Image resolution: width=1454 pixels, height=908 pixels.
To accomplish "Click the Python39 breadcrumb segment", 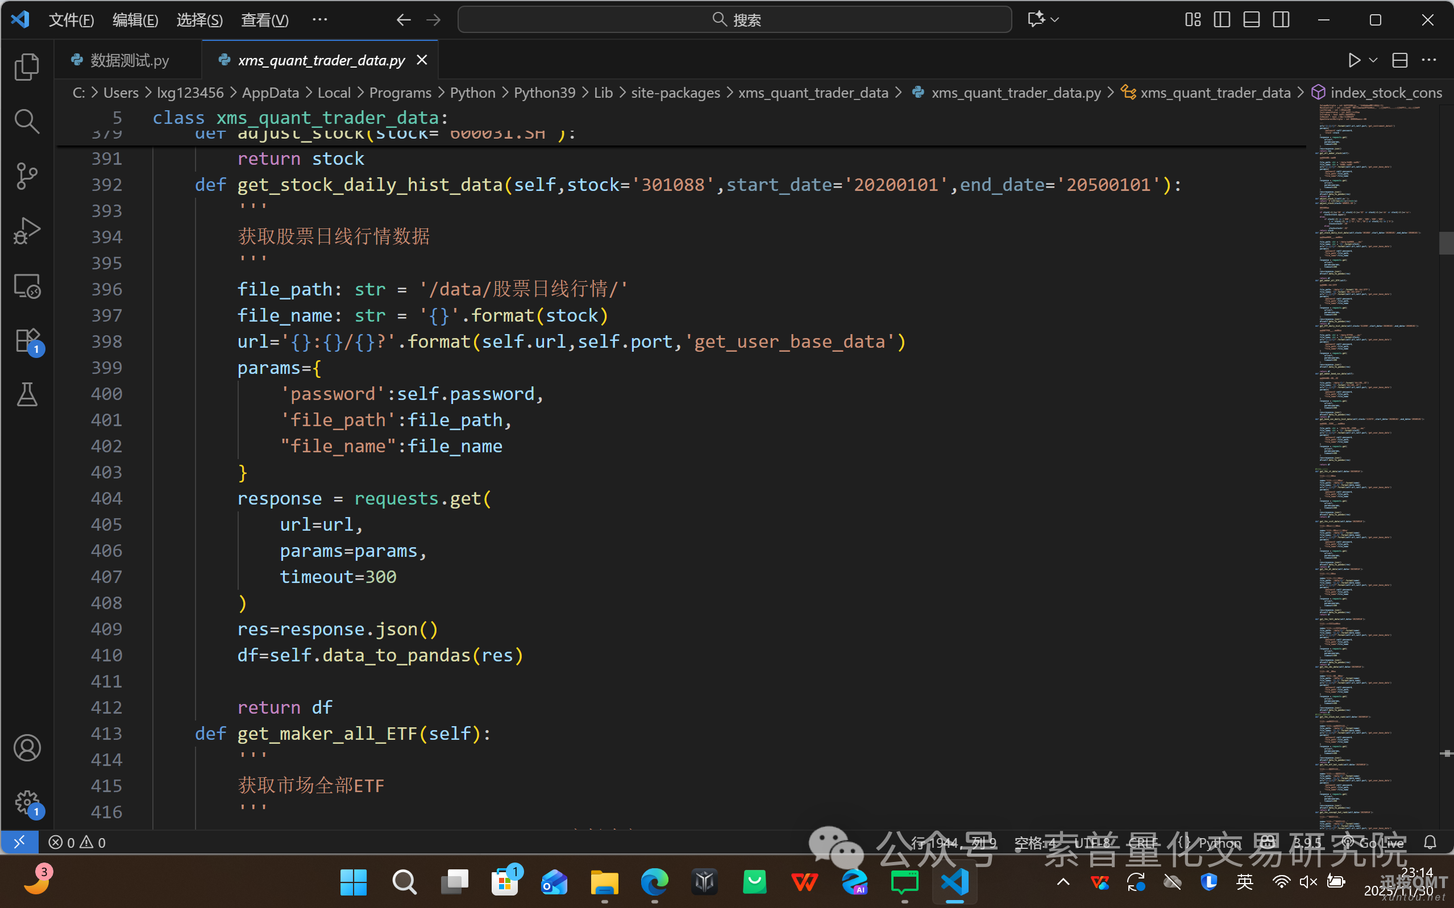I will coord(544,93).
